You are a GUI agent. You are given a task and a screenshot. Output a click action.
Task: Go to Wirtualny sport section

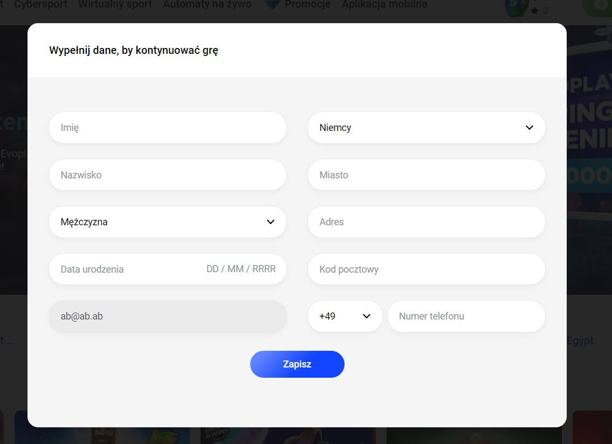[115, 5]
